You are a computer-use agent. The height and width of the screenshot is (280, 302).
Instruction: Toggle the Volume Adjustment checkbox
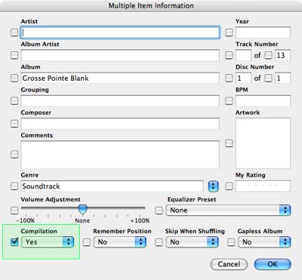tap(14, 211)
